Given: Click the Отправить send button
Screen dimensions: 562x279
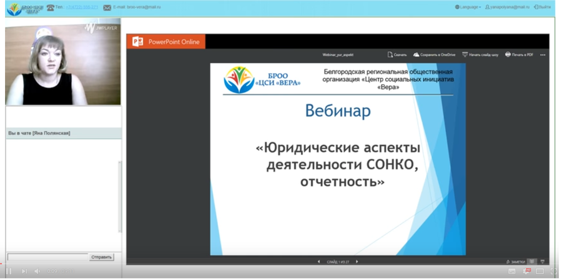Looking at the screenshot, I should point(101,257).
